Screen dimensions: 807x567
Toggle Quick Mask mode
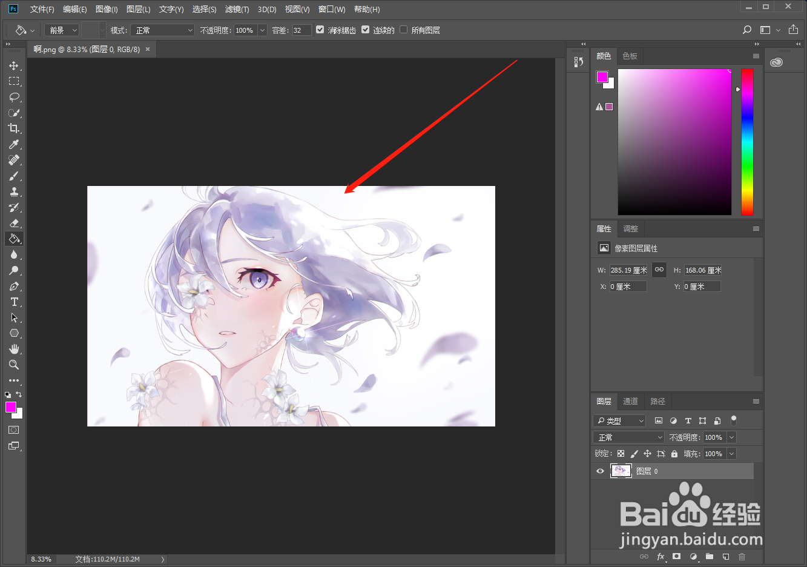pos(14,429)
